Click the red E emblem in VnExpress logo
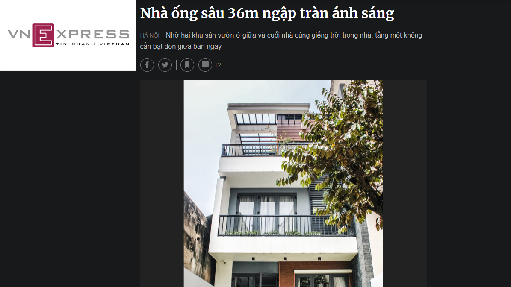 (43, 35)
